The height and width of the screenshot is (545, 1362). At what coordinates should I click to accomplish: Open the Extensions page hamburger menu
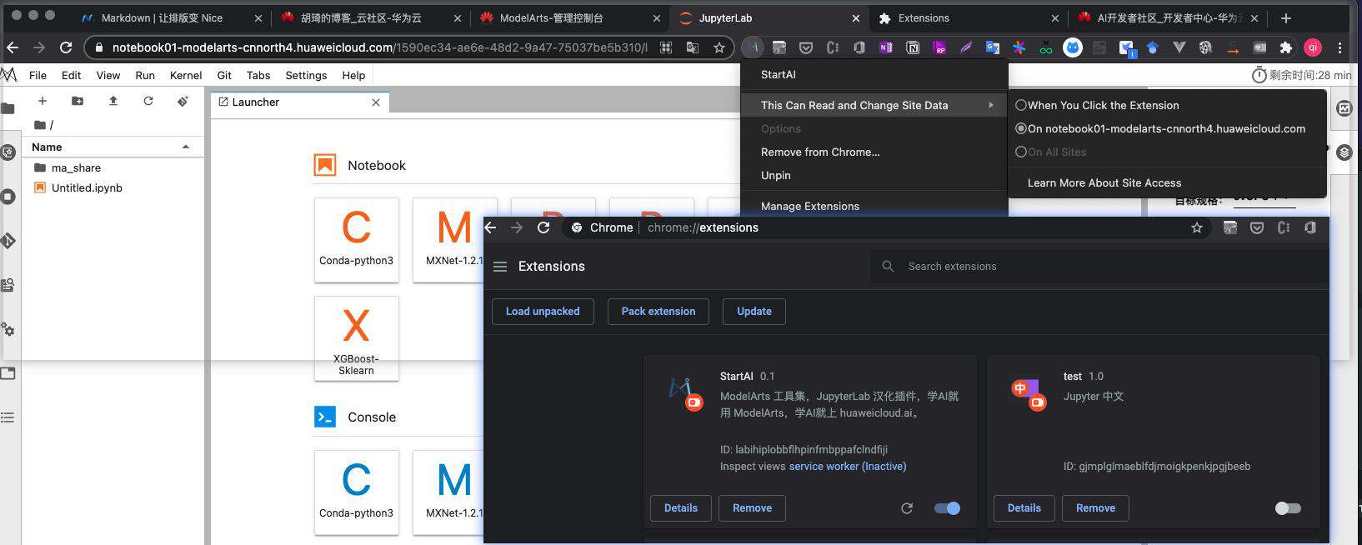coord(500,267)
